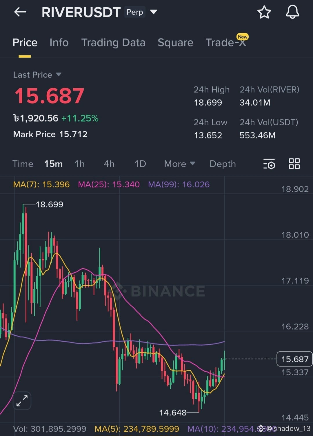313x436 pixels.
Task: Open RIVERUSDT pair selector dropdown arrow
Action: pyautogui.click(x=154, y=12)
